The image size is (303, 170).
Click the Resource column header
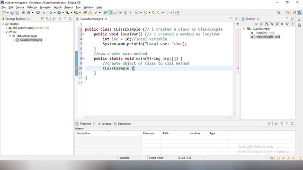(x=151, y=133)
